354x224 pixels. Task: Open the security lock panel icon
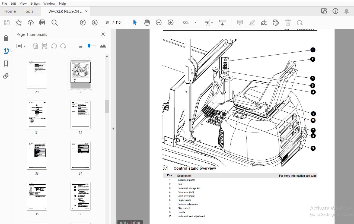(6, 38)
